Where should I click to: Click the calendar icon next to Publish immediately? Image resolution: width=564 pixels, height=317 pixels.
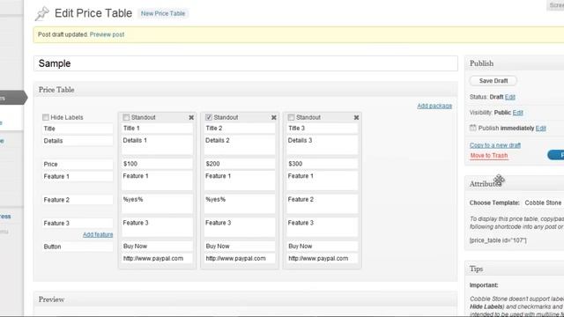(473, 128)
